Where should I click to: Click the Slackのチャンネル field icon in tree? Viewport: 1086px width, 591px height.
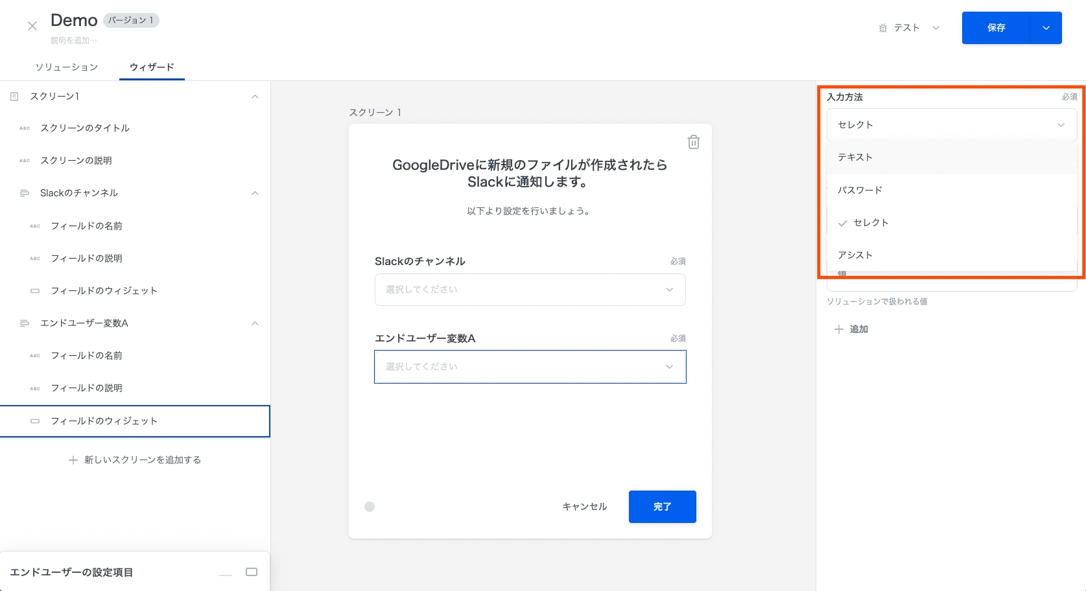coord(25,193)
